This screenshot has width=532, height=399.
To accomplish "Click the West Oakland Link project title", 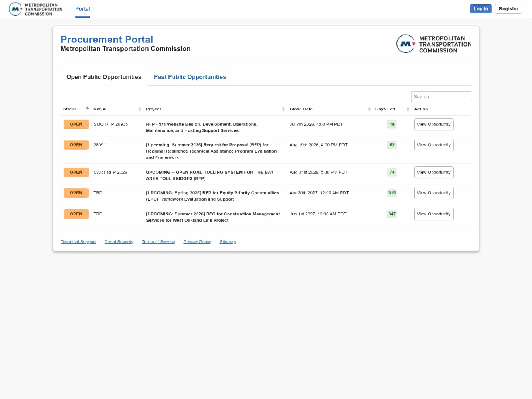I will pyautogui.click(x=213, y=217).
